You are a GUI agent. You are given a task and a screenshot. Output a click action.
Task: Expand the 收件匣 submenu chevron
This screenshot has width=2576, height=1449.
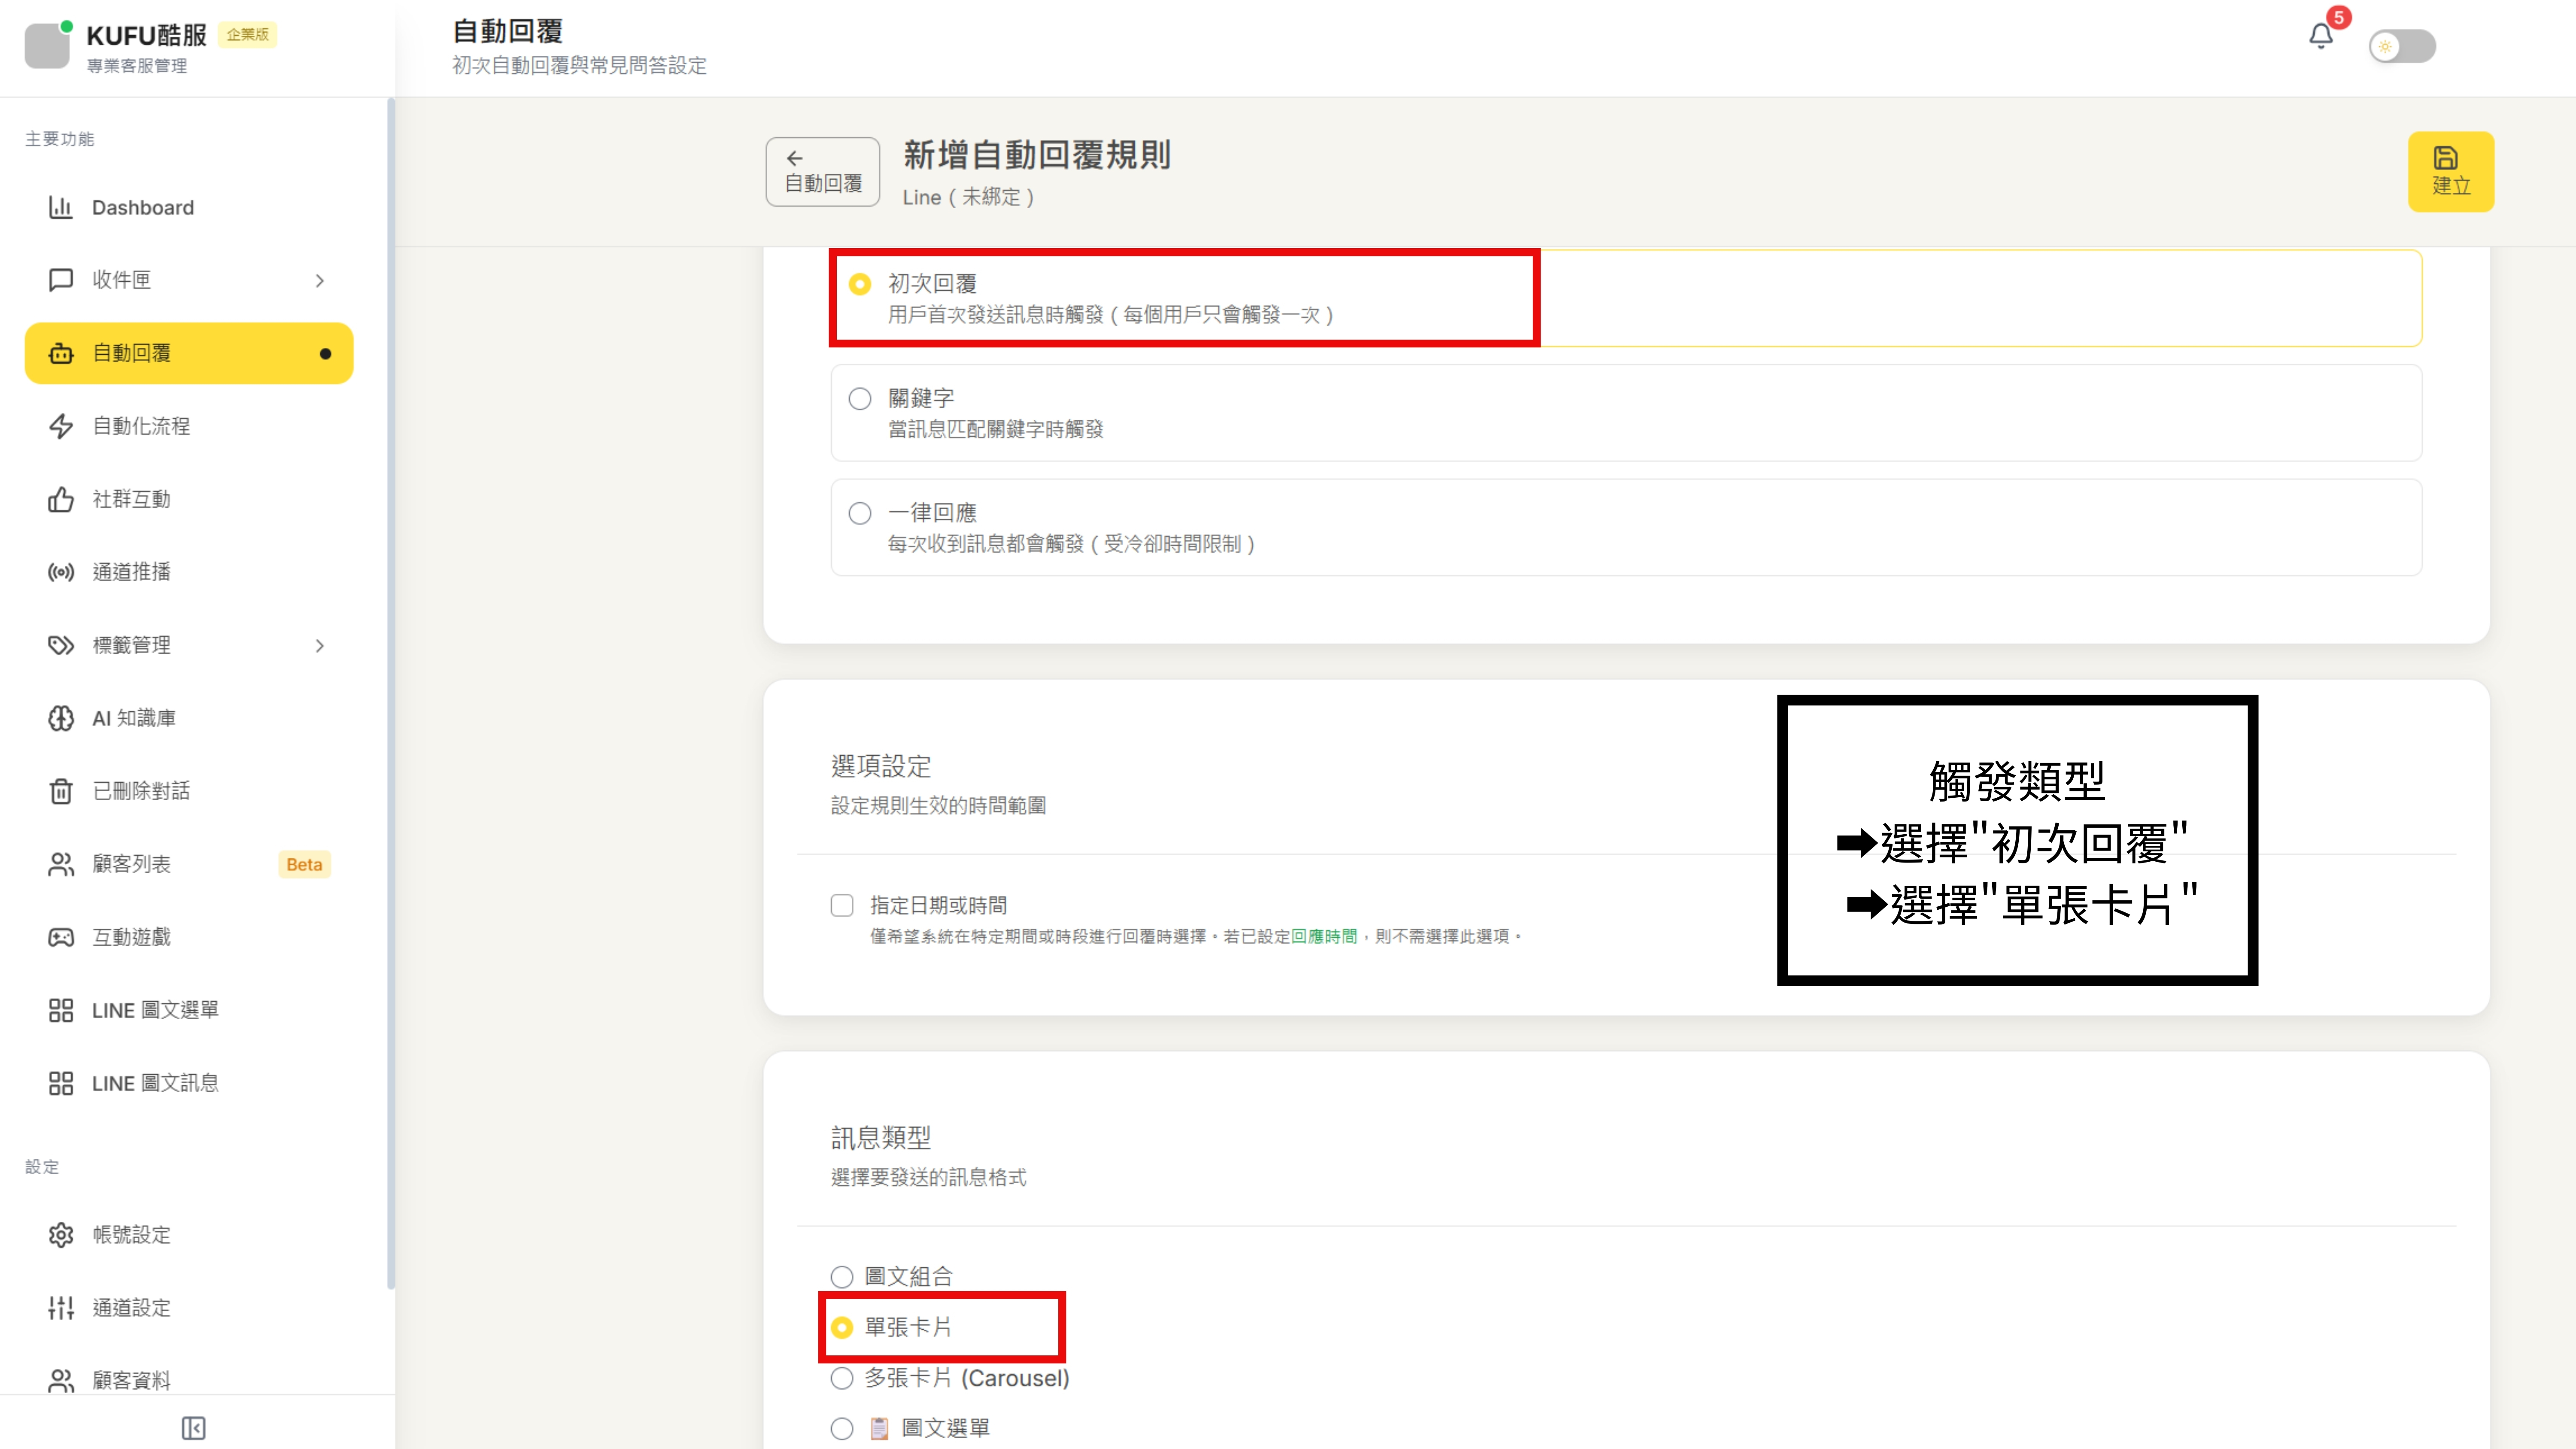(x=320, y=281)
